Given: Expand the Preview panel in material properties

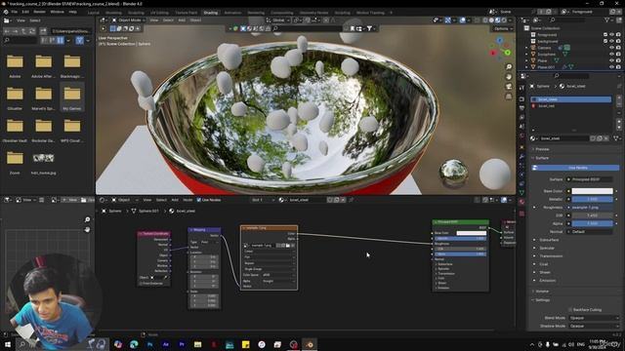Looking at the screenshot, I should tap(541, 149).
